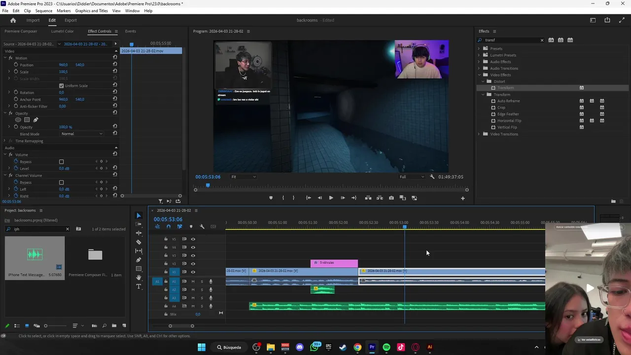631x355 pixels.
Task: Click New Bin folder icon in Project panel
Action: pyautogui.click(x=114, y=326)
